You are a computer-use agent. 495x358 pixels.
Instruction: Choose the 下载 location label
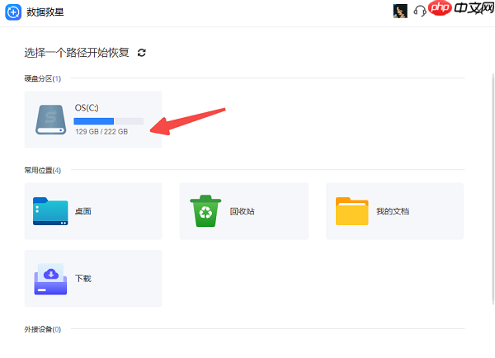point(83,279)
